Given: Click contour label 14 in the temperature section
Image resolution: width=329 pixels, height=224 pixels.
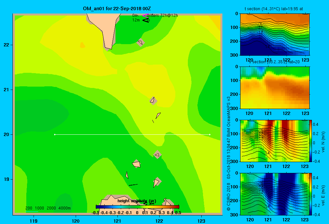Looking at the screenshot, I should point(267,47).
